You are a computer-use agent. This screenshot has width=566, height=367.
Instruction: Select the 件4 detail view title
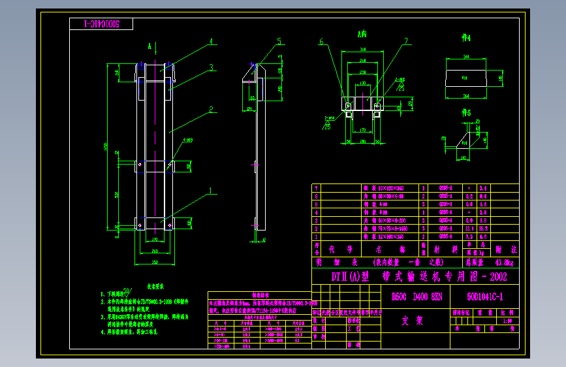tap(466, 38)
